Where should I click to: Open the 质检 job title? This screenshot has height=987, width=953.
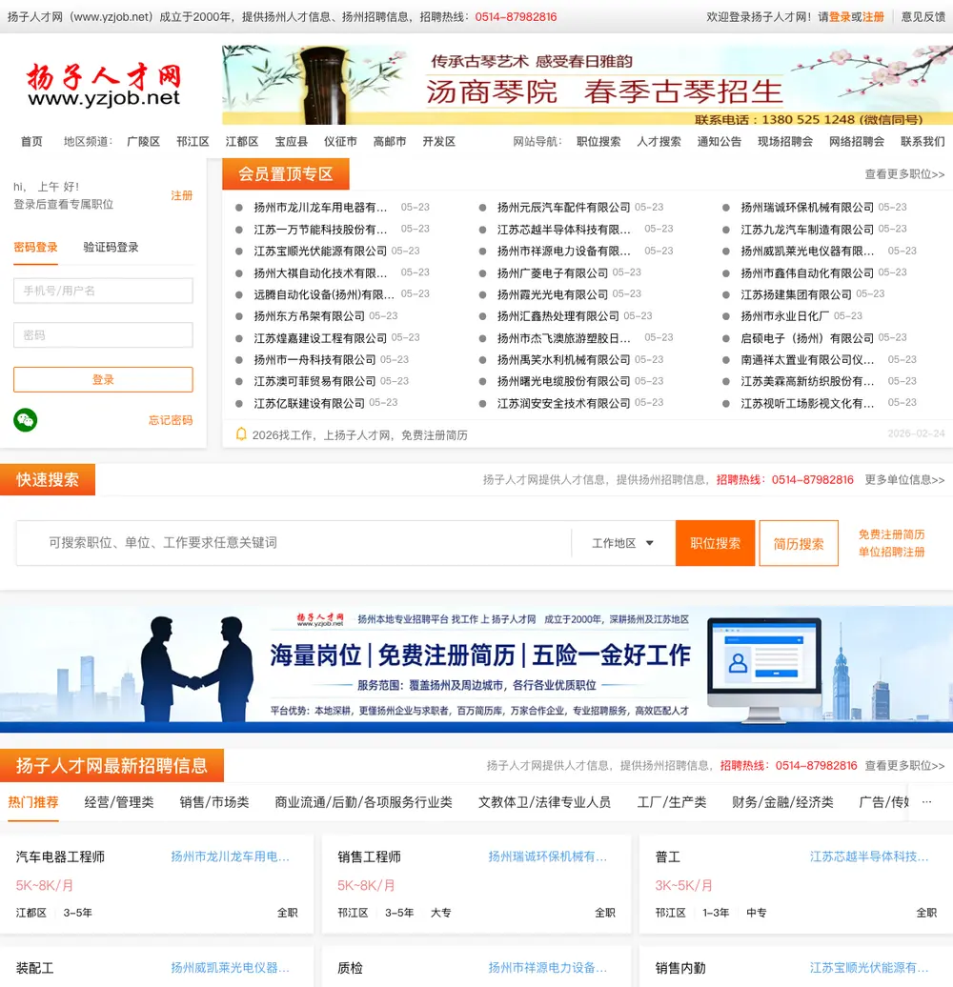pos(350,968)
